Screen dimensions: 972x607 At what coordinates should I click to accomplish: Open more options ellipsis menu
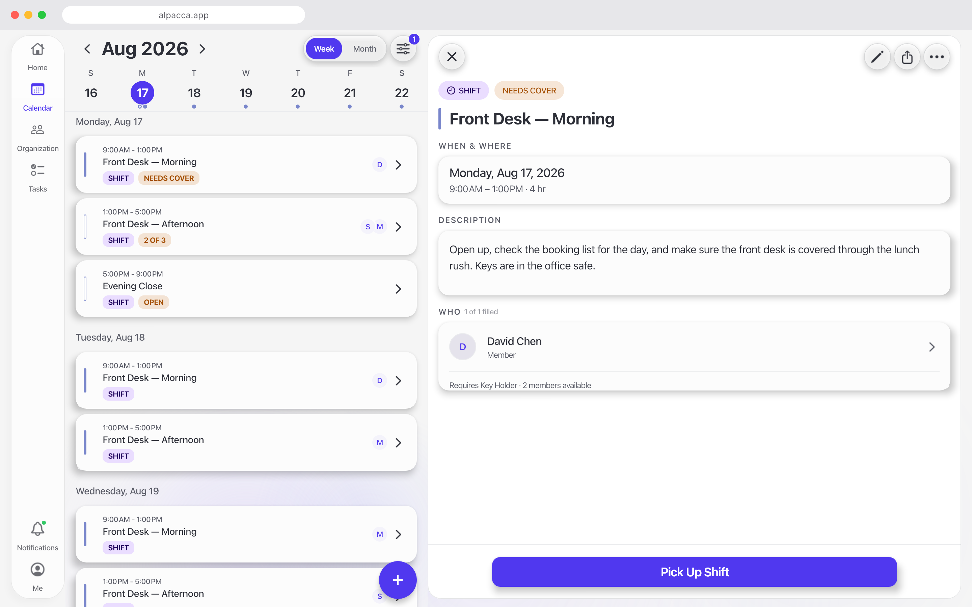(937, 57)
